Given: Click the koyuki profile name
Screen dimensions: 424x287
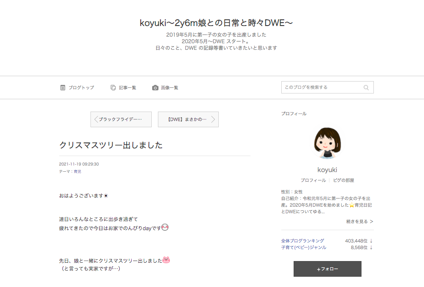Looking at the screenshot, I should [x=327, y=170].
